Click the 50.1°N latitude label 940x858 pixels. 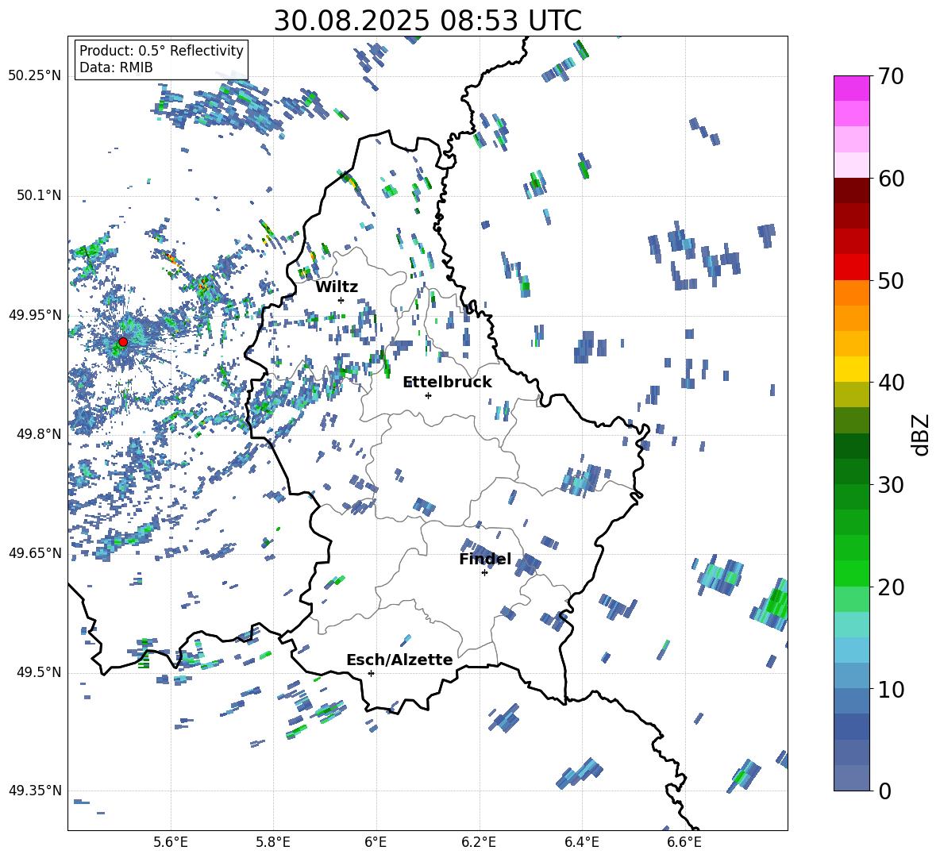pos(39,196)
